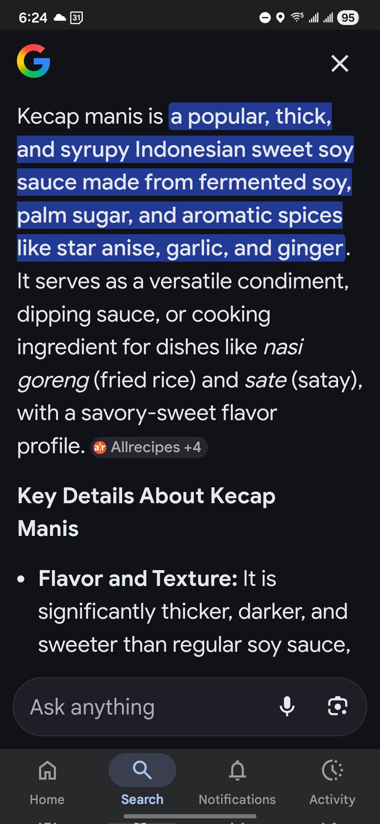Viewport: 380px width, 824px height.
Task: Tap the highlighted Kecap manis definition text
Action: coord(185,182)
